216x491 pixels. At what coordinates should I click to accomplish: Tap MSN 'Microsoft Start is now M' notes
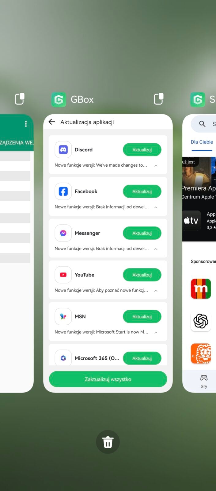(122, 332)
